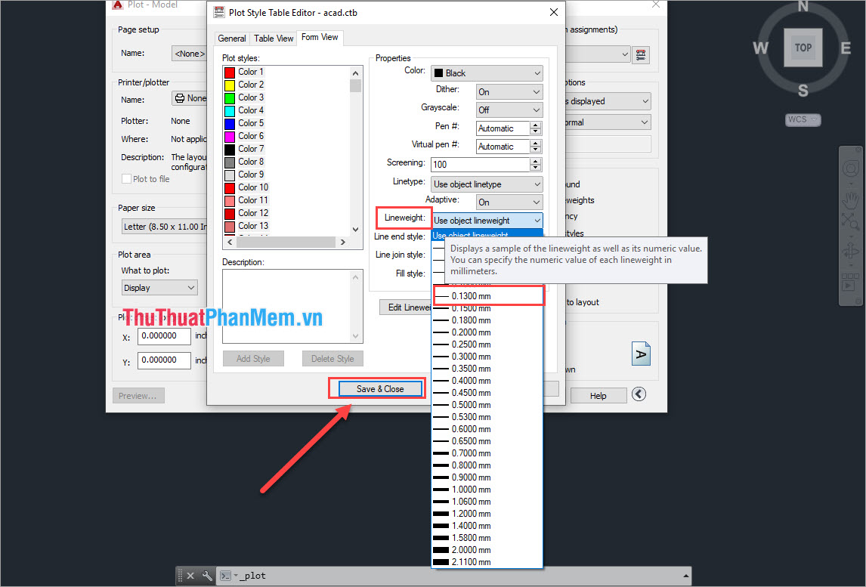Switch to the Table View tab
866x587 pixels.
[x=273, y=38]
